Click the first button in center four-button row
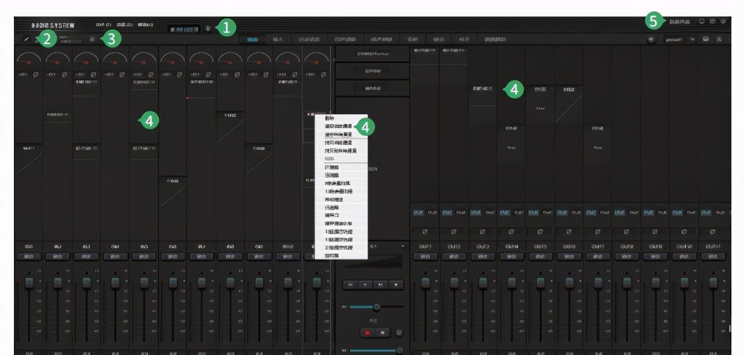744x355 pixels. (x=350, y=285)
